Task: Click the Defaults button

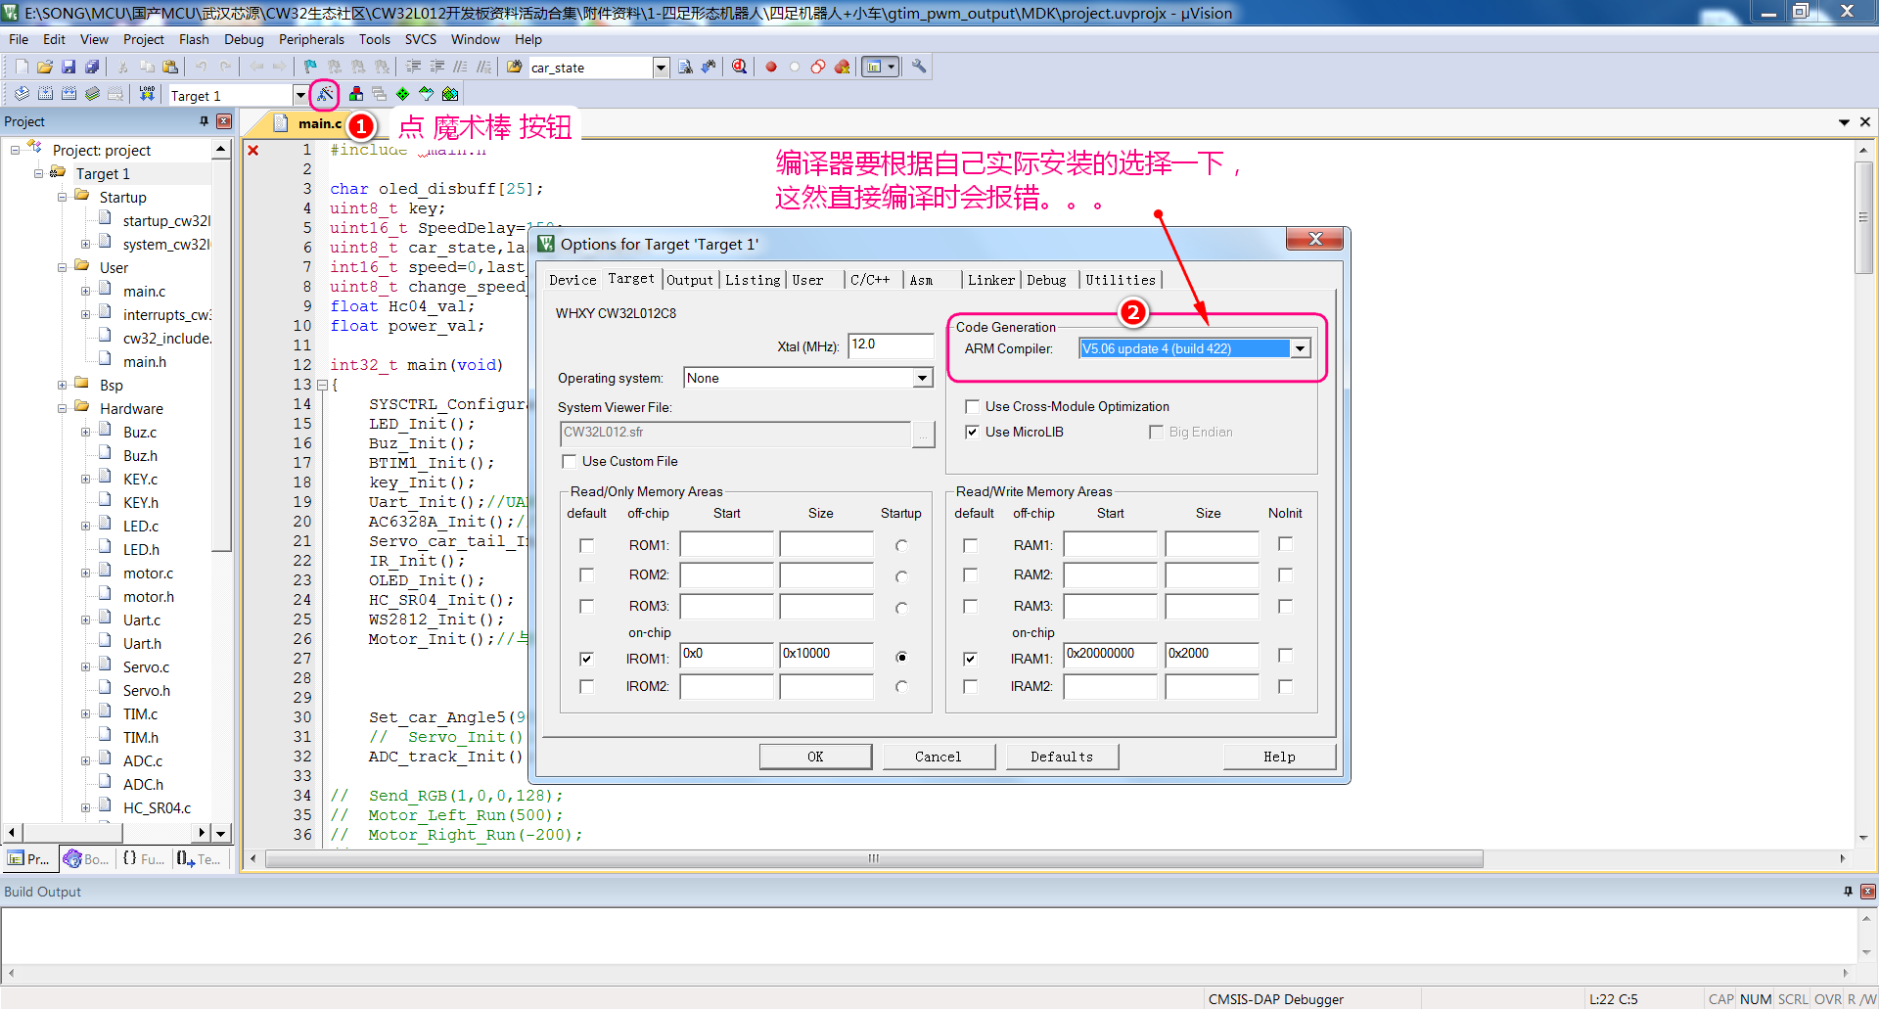Action: point(1062,757)
